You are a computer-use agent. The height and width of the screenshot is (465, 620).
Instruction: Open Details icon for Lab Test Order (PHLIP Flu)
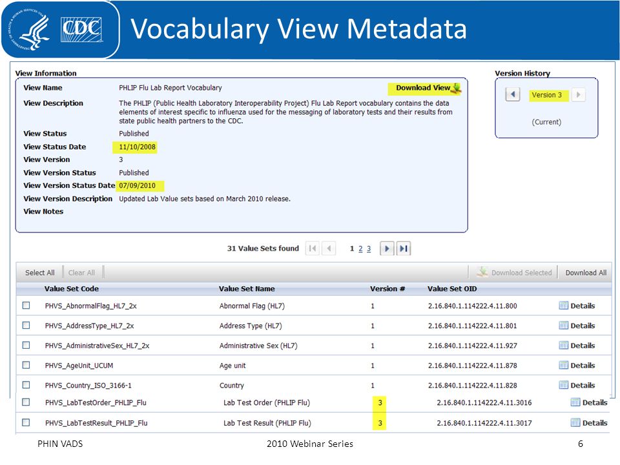click(575, 402)
